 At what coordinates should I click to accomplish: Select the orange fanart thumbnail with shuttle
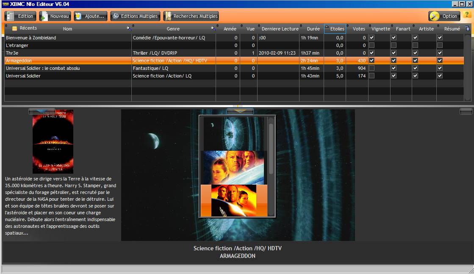coord(234,201)
